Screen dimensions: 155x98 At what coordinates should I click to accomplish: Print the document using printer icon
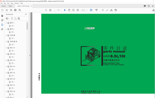pos(15,10)
